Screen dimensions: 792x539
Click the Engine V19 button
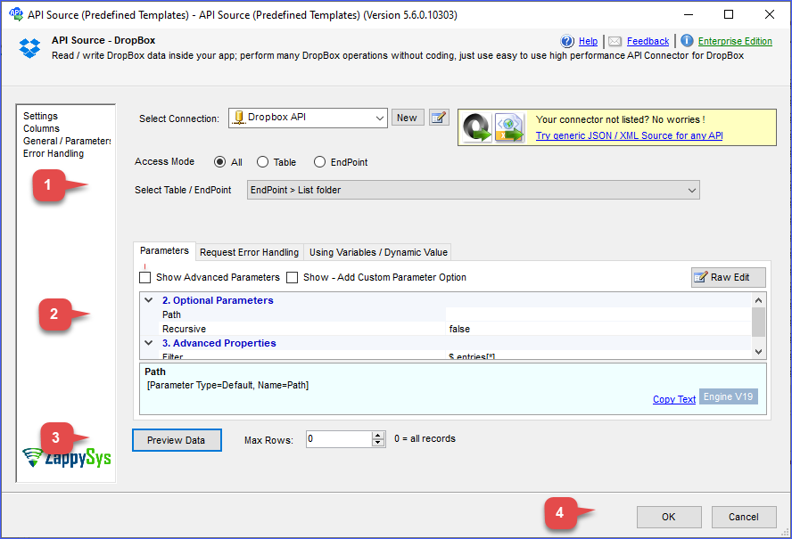[x=729, y=396]
